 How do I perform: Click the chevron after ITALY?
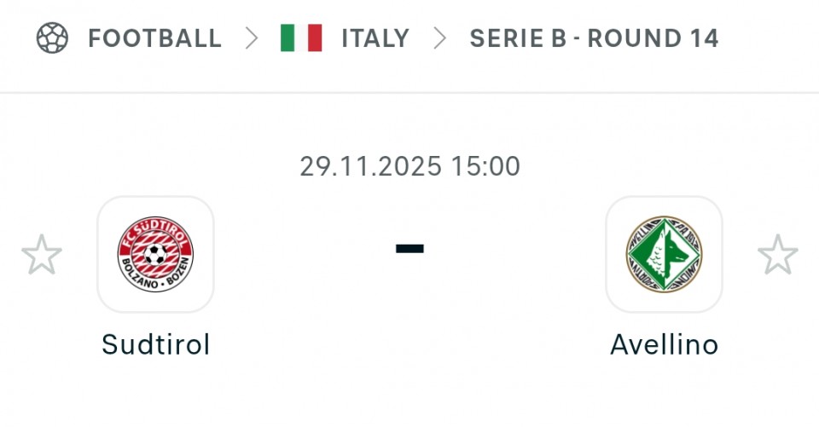pos(439,38)
